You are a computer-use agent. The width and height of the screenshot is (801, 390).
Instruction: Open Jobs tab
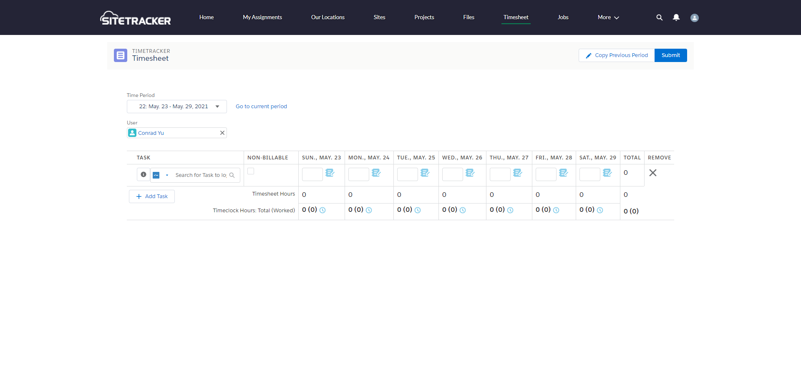563,17
